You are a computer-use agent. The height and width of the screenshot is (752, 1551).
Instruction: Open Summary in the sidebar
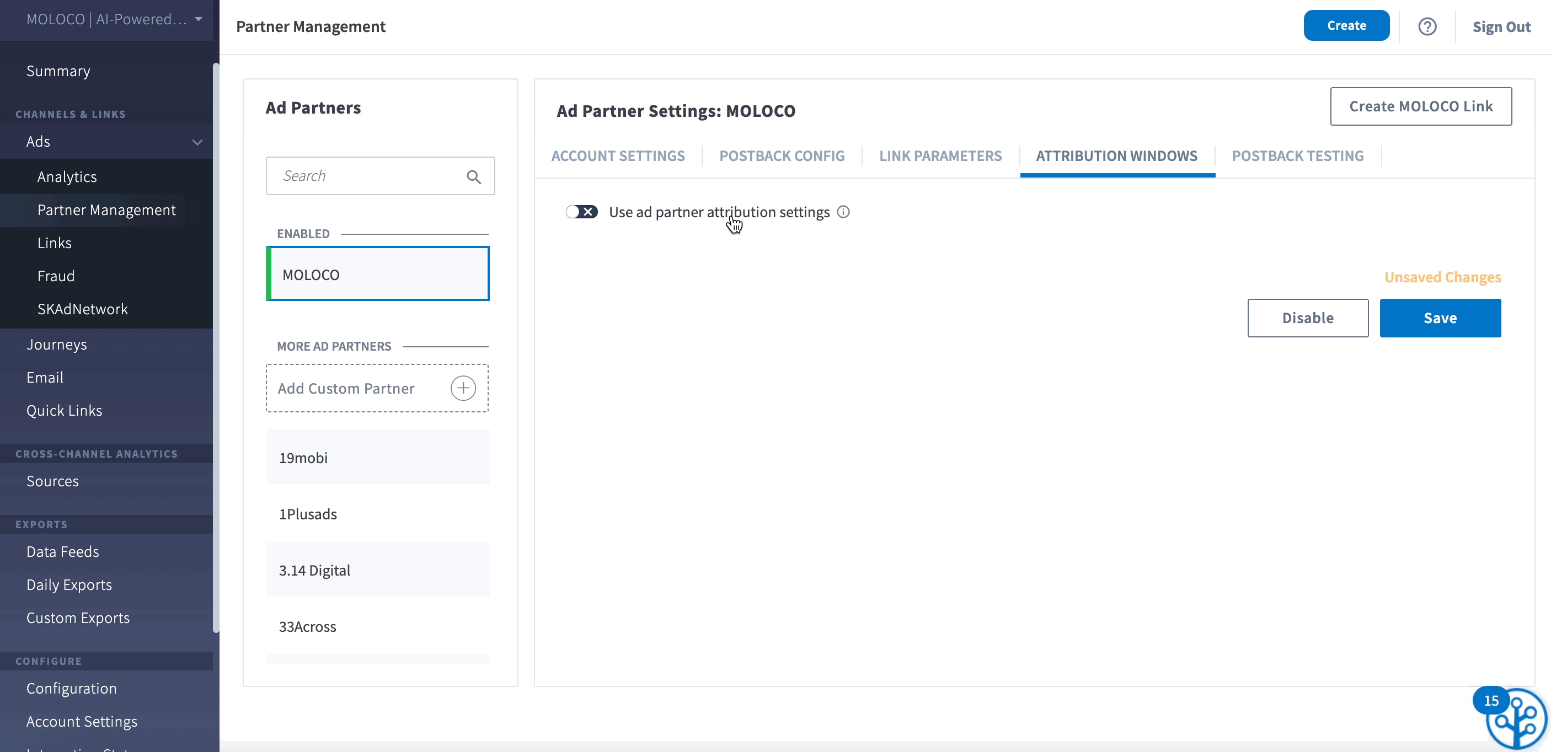pos(58,71)
